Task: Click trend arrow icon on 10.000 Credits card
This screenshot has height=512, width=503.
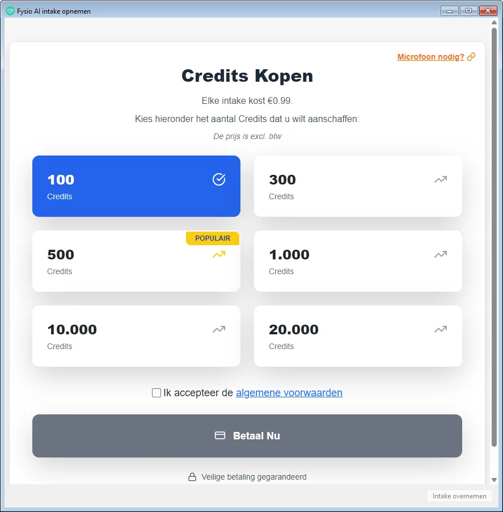Action: (219, 329)
